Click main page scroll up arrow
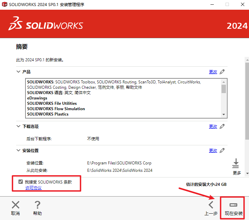Screen dimensions: 249x220 [247, 60]
